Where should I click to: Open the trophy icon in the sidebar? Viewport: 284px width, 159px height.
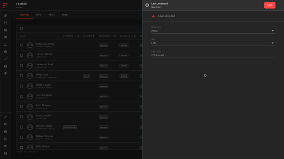click(x=5, y=74)
